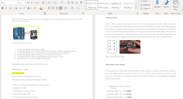Expand Styles gallery more button
183x99 pixels.
pos(136,8)
